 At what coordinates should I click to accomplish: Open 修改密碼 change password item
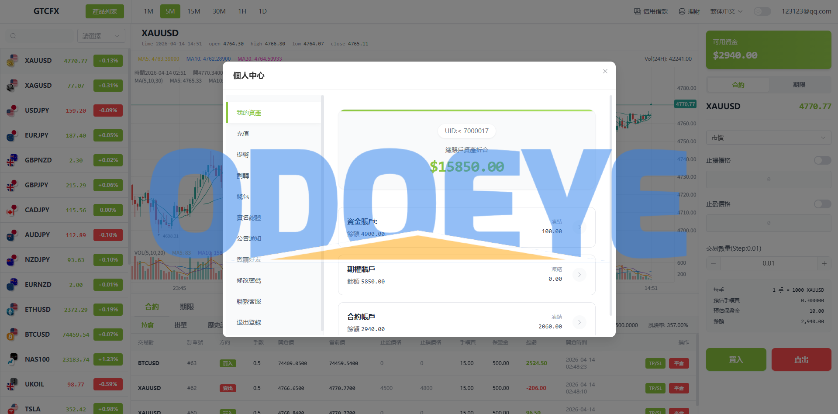[273, 280]
